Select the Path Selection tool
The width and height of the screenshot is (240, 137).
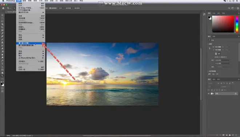point(2,67)
